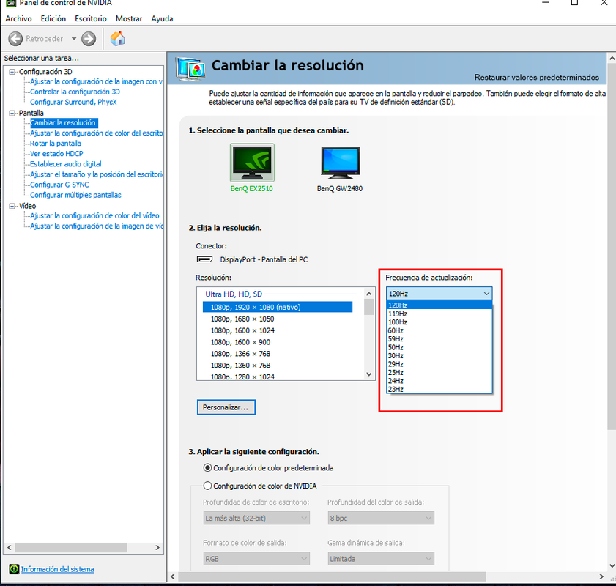Viewport: 616px width, 586px height.
Task: Open the Mostrar menu
Action: coord(129,18)
